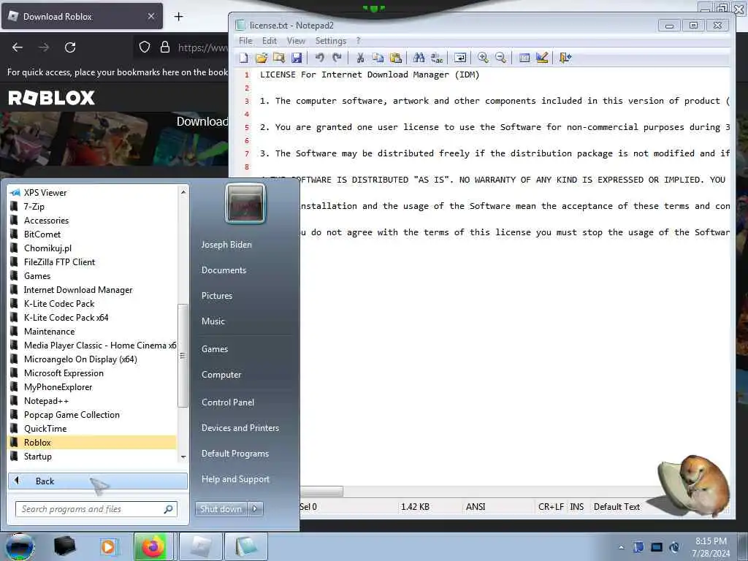748x561 pixels.
Task: Click the Search programs and files field
Action: pyautogui.click(x=96, y=509)
